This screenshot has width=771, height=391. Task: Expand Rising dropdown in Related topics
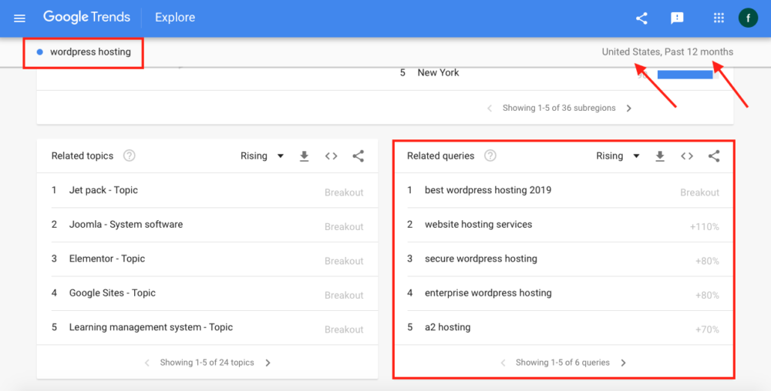click(x=262, y=156)
